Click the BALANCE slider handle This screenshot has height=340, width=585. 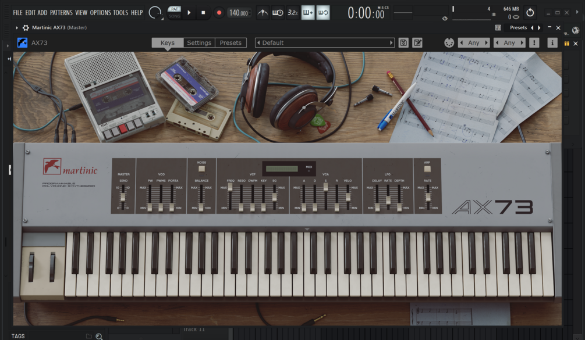pos(201,207)
